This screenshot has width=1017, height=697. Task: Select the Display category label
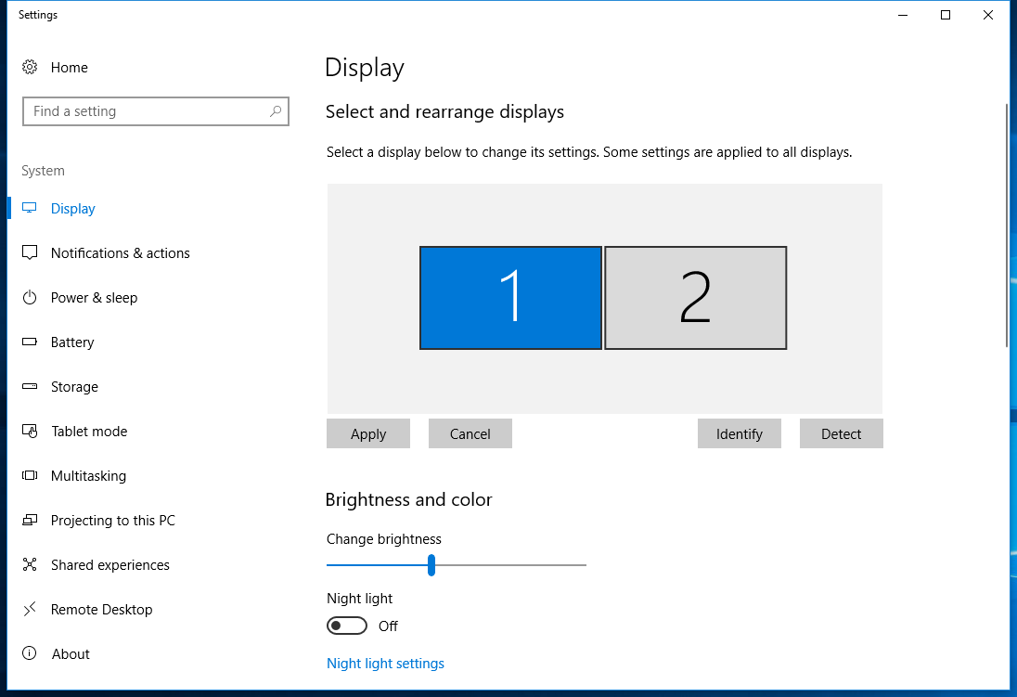coord(72,208)
